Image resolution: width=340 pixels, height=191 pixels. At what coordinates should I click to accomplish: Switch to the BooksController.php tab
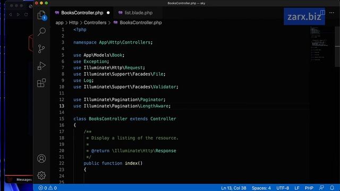tap(82, 13)
